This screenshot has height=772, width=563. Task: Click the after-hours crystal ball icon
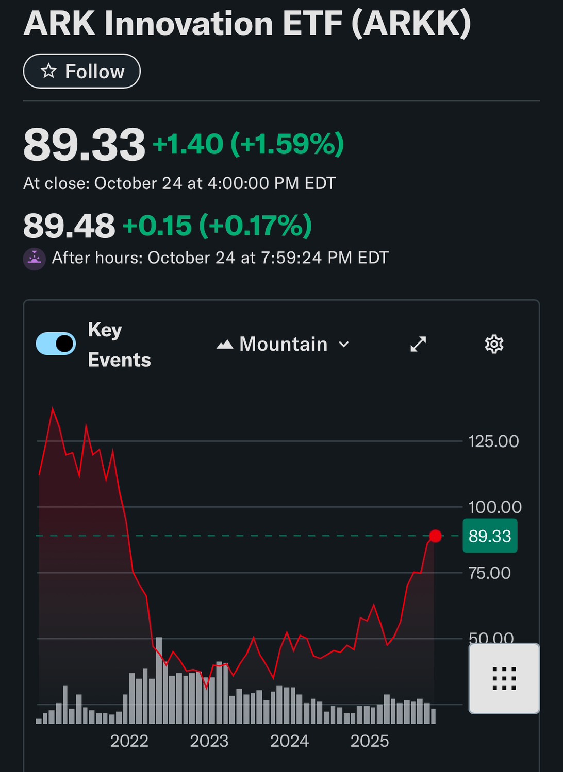[34, 258]
